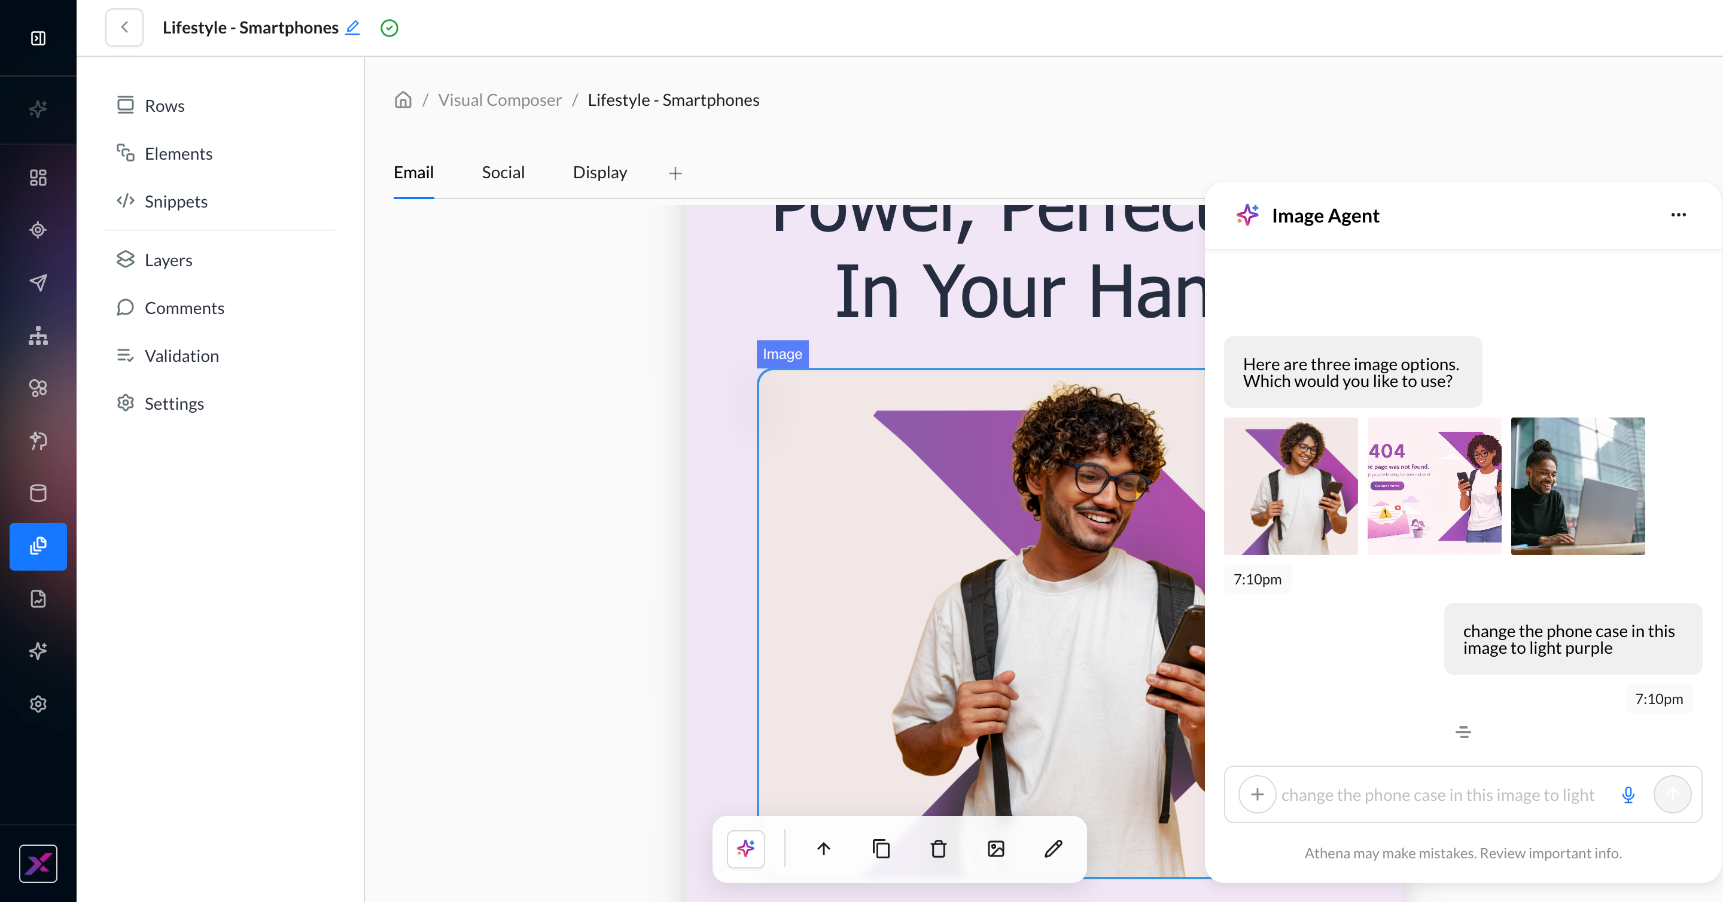This screenshot has height=902, width=1723.
Task: Open the lower sparkle icon in sidebar
Action: (38, 651)
